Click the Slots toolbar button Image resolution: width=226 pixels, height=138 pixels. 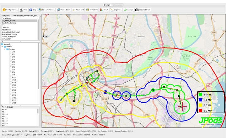(x=24, y=10)
